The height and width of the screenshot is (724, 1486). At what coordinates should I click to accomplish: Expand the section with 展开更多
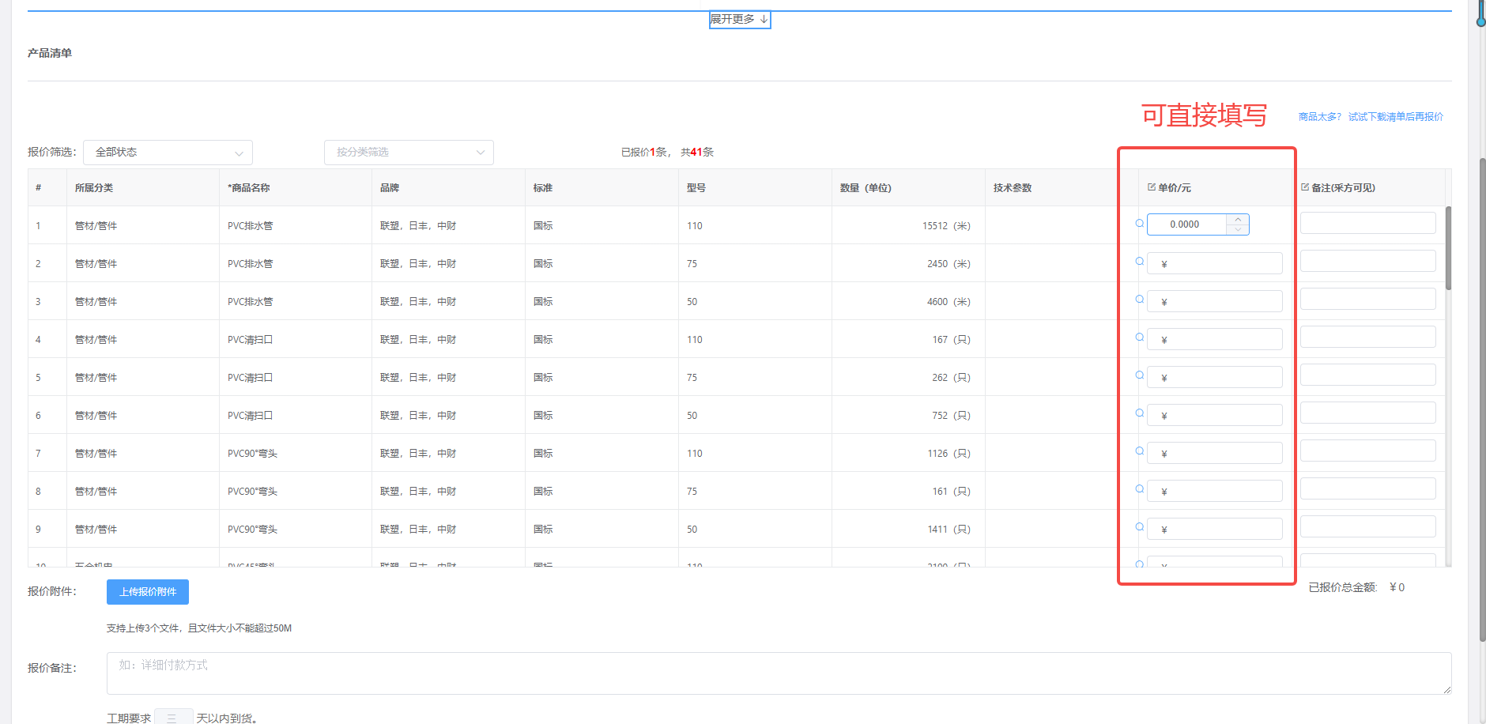pyautogui.click(x=739, y=20)
